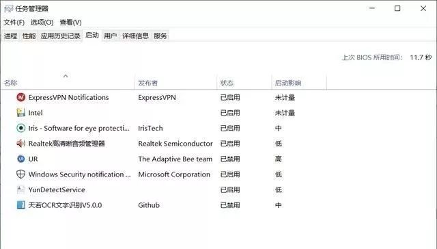This screenshot has height=249, width=437.
Task: Maximize the Task Manager window
Action: (x=397, y=8)
